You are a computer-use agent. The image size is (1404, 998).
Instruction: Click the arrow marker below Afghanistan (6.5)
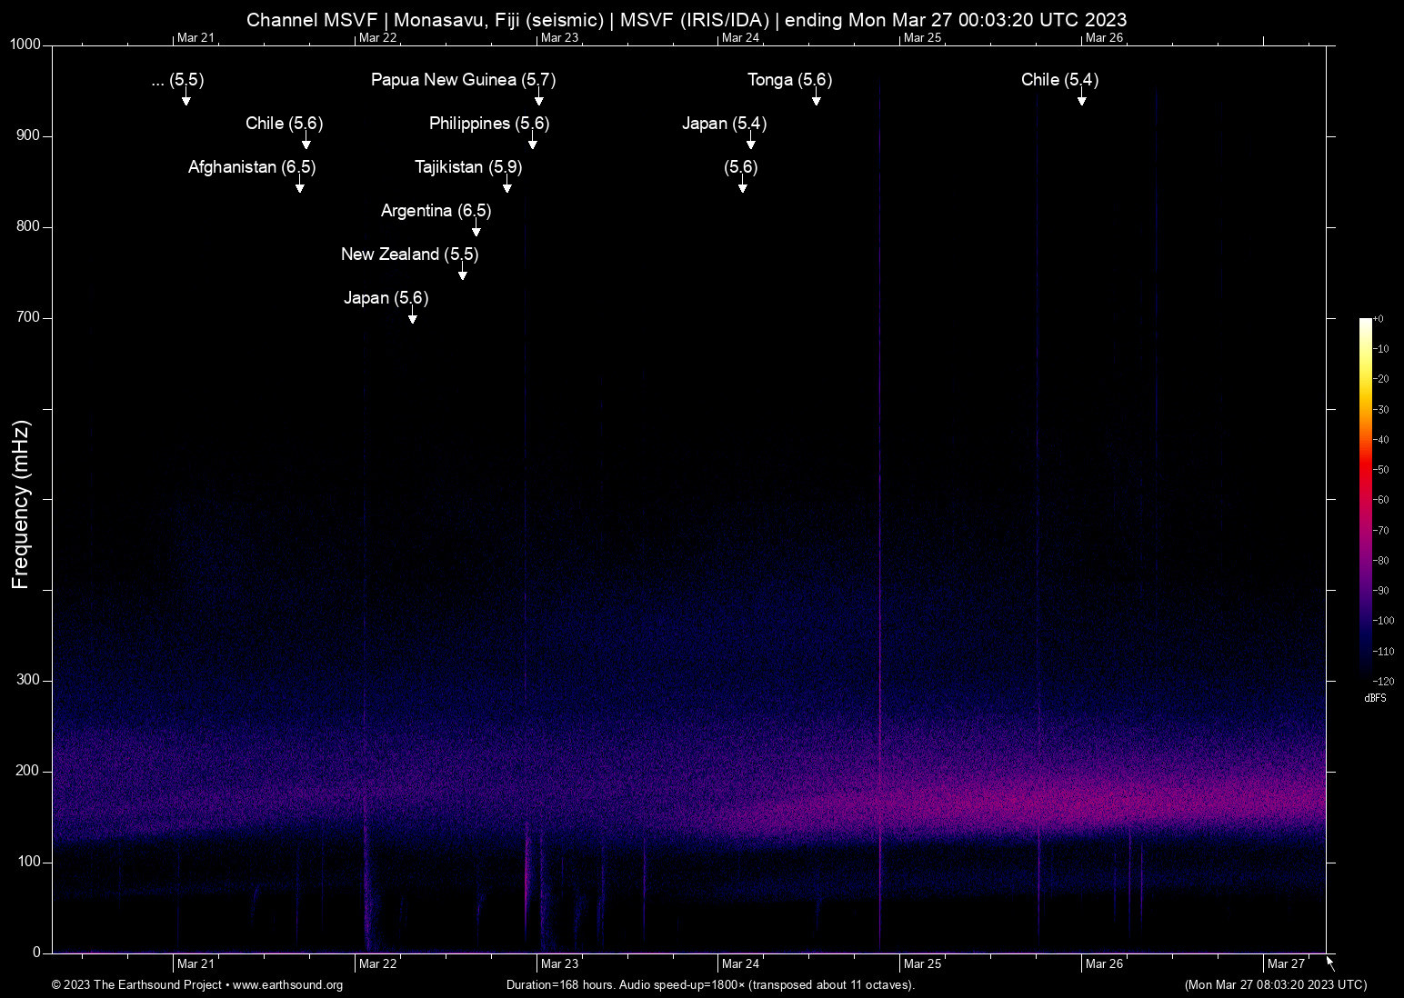[x=299, y=186]
